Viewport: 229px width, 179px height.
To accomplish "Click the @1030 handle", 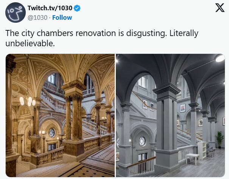I will click(x=37, y=17).
